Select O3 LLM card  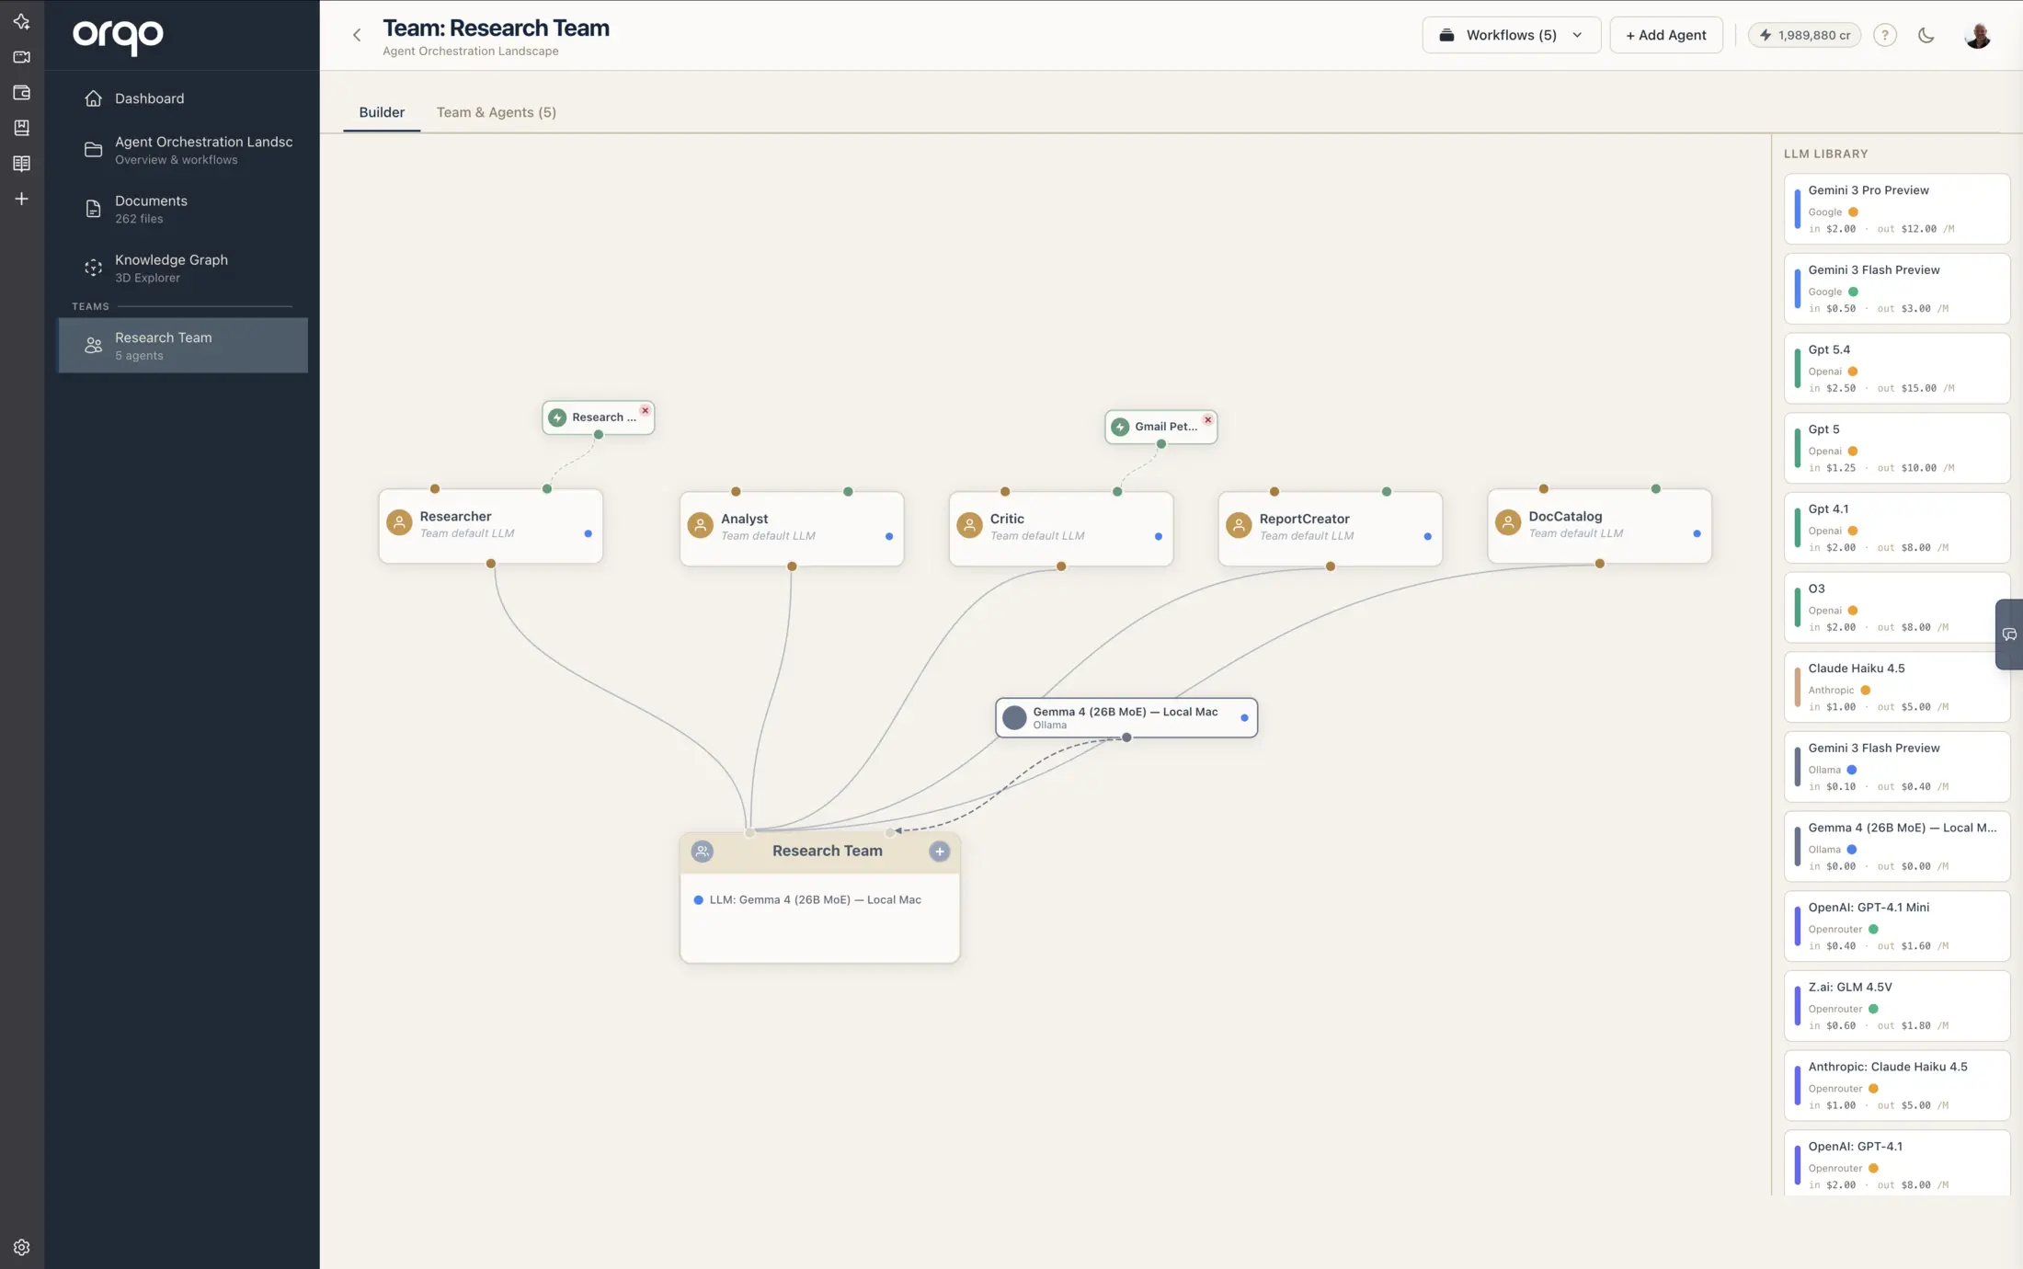pyautogui.click(x=1896, y=607)
